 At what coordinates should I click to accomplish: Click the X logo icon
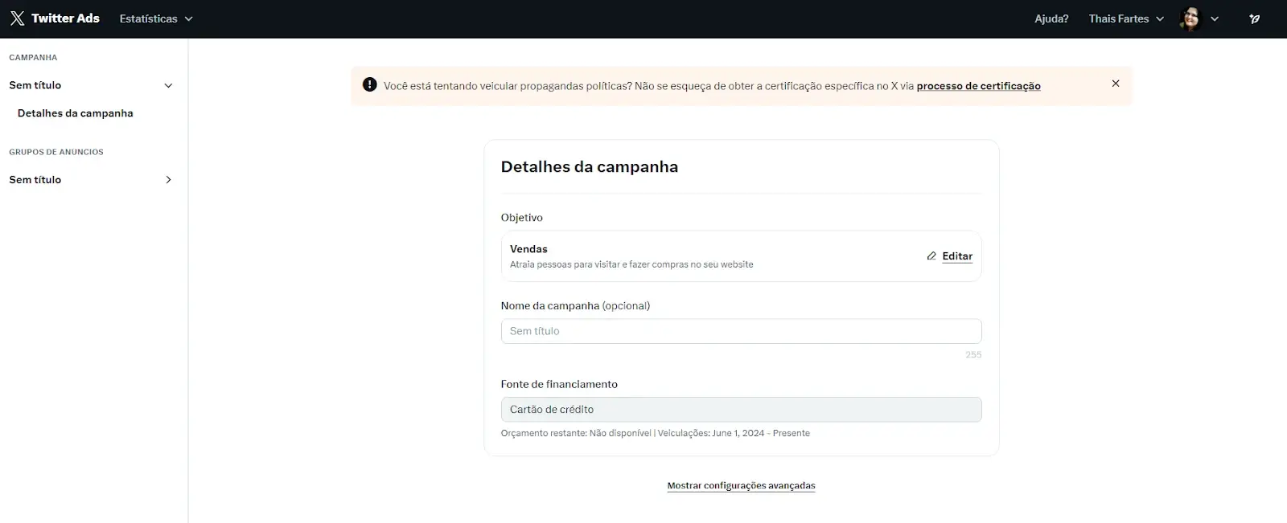pyautogui.click(x=17, y=18)
